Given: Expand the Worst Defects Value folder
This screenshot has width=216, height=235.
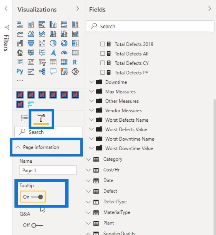Looking at the screenshot, I should pyautogui.click(x=91, y=129).
